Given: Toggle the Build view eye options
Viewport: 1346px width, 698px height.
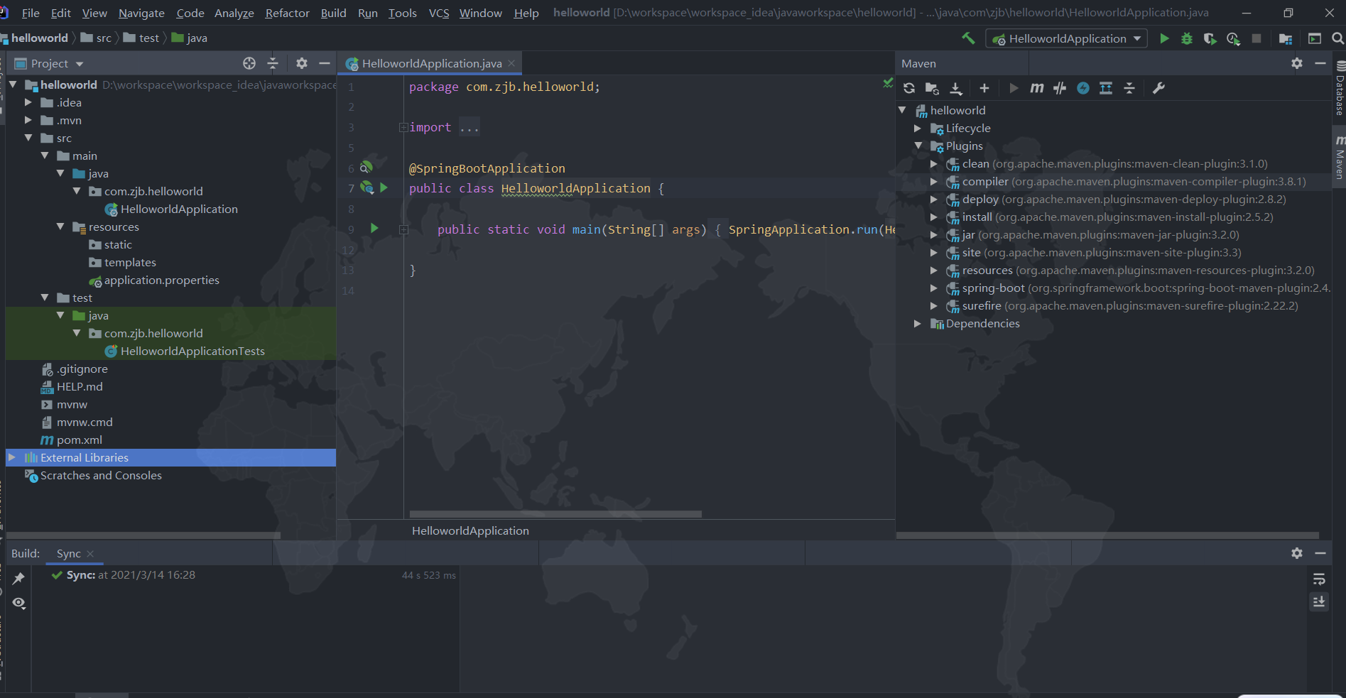Looking at the screenshot, I should click(18, 603).
